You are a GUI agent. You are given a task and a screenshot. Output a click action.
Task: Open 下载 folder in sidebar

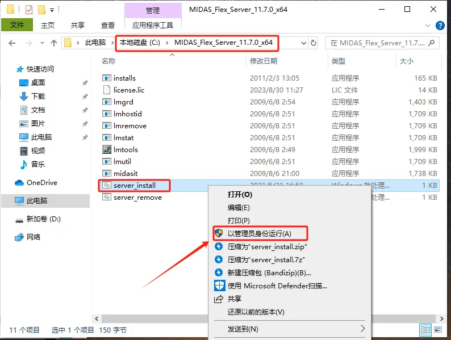(37, 96)
